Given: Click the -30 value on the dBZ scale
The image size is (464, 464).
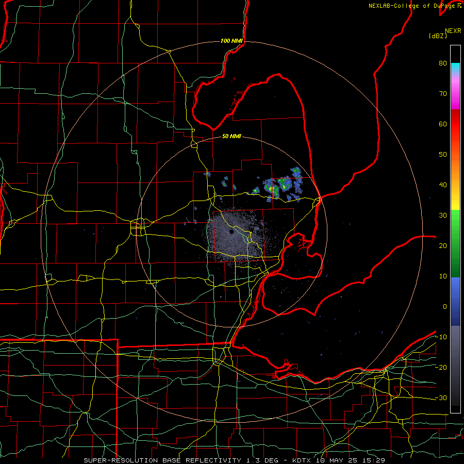Looking at the screenshot, I should pos(441,397).
